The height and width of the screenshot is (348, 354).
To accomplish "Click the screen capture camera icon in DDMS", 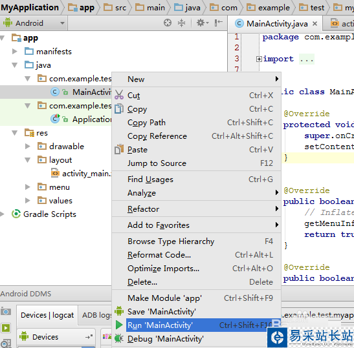I will 6,311.
